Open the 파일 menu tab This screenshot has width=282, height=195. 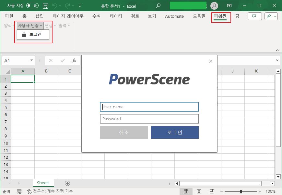tap(9, 16)
